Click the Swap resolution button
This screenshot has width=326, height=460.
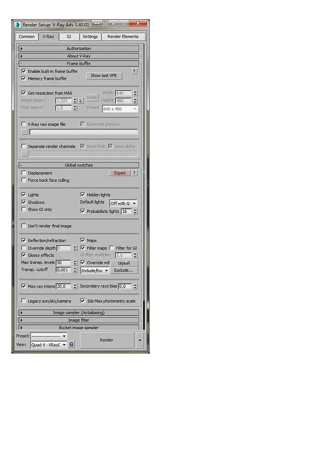click(x=92, y=97)
